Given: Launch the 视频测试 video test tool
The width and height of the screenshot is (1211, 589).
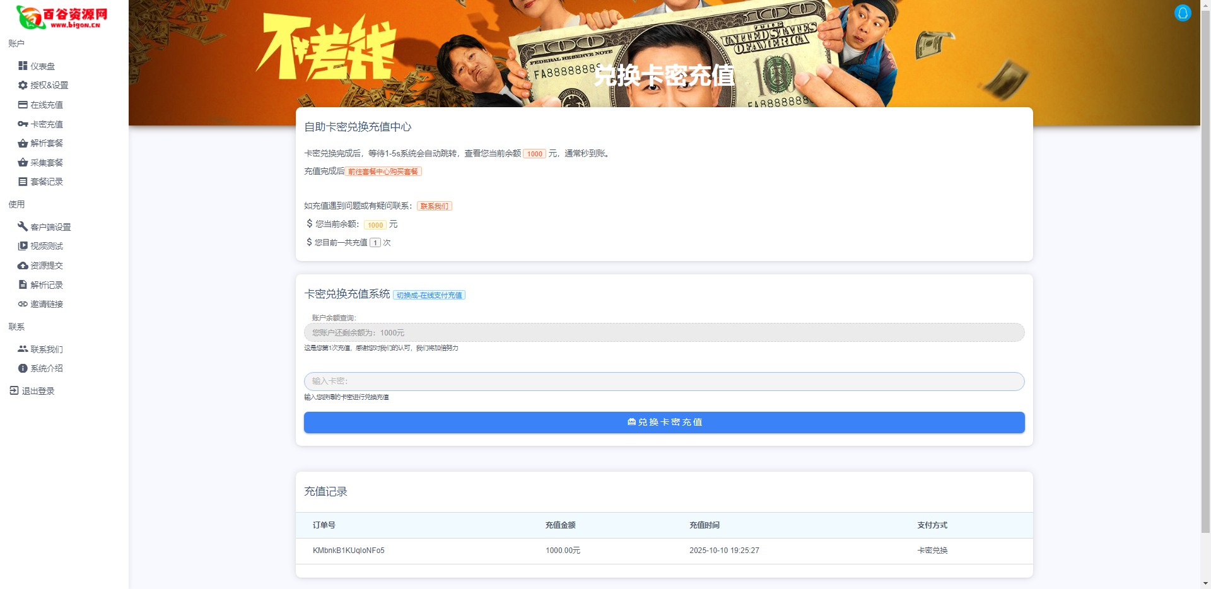Looking at the screenshot, I should point(46,246).
